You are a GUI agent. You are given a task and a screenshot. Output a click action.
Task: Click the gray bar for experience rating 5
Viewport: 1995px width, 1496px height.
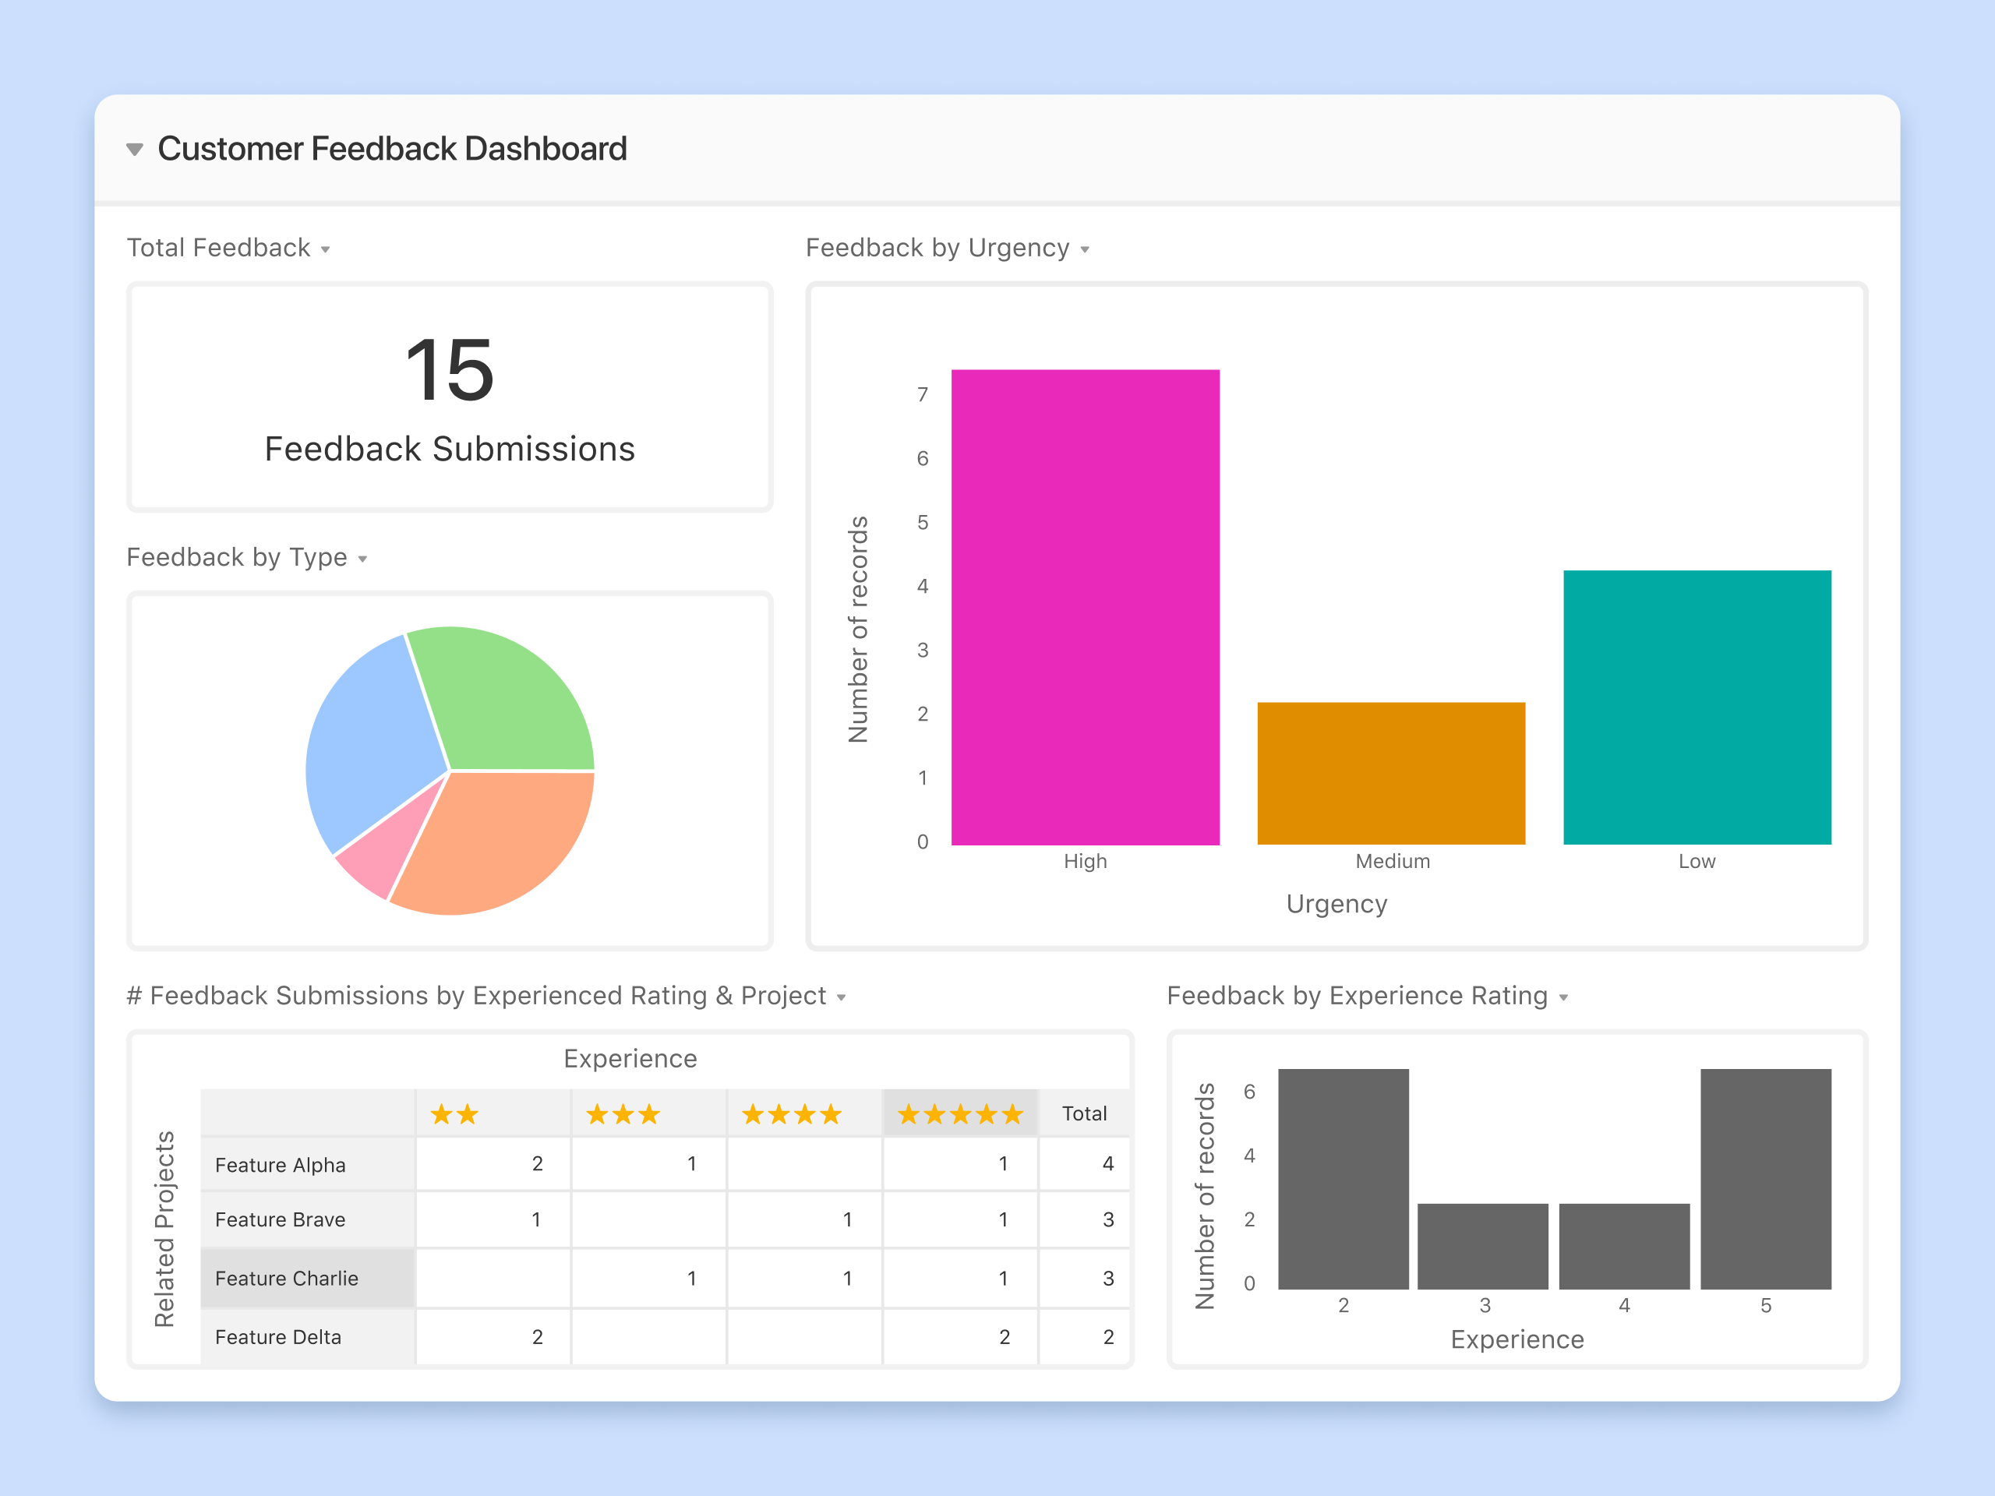click(1765, 1179)
